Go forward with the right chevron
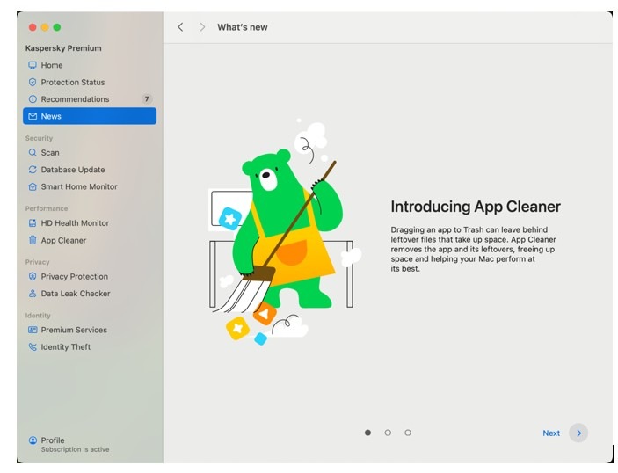618x473 pixels. (x=202, y=26)
